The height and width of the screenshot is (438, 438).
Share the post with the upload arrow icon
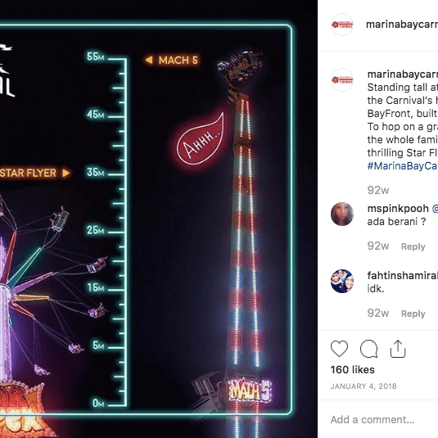(398, 349)
